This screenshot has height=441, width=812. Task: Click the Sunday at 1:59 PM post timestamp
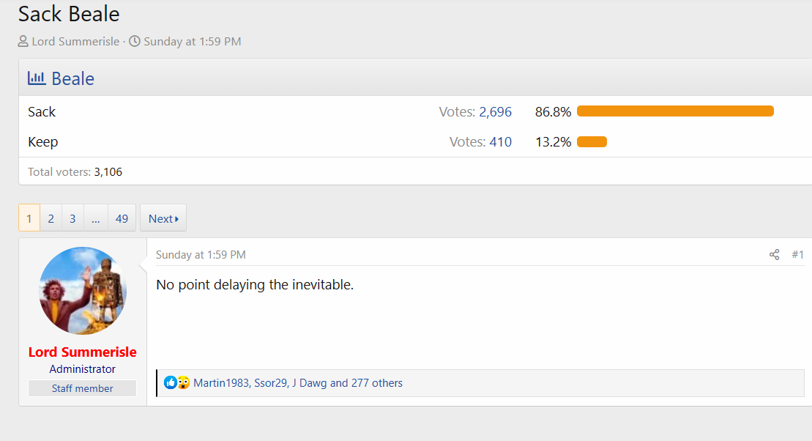click(201, 255)
